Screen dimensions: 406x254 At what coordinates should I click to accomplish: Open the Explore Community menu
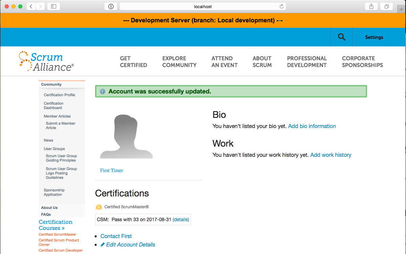click(x=179, y=62)
